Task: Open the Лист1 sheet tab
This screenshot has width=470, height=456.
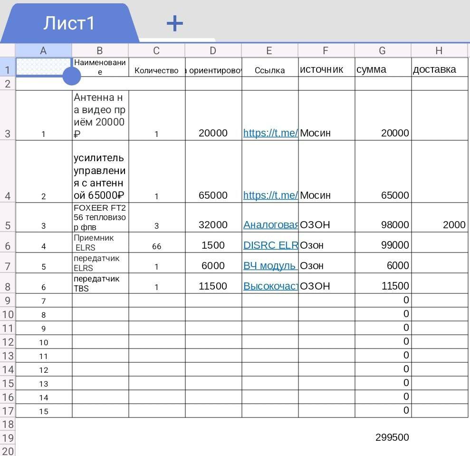Action: coord(69,23)
